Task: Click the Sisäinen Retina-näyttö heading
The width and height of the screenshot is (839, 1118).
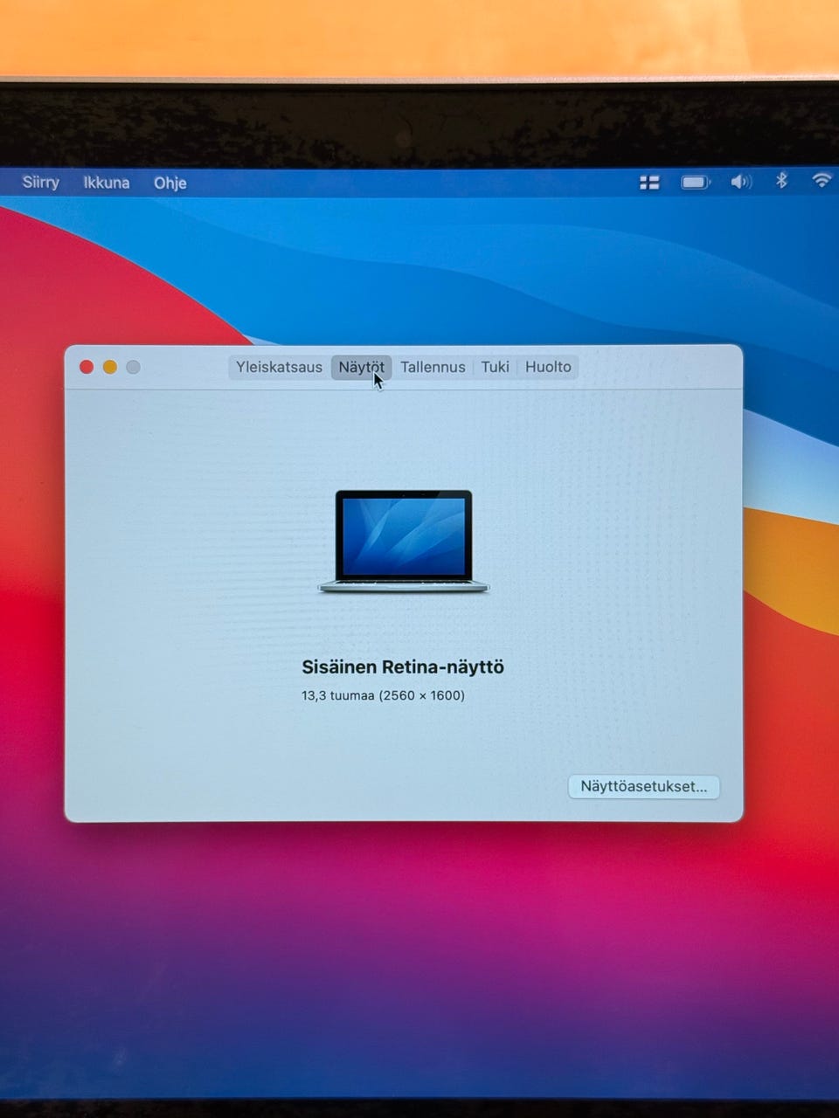Action: tap(403, 667)
